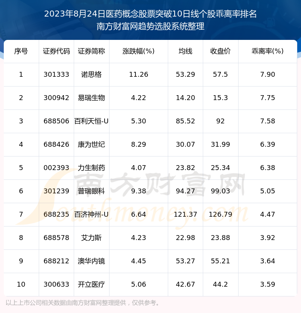Screen dimensions: 301x313
Task: Click the 11.26 change value
Action: pyautogui.click(x=138, y=74)
